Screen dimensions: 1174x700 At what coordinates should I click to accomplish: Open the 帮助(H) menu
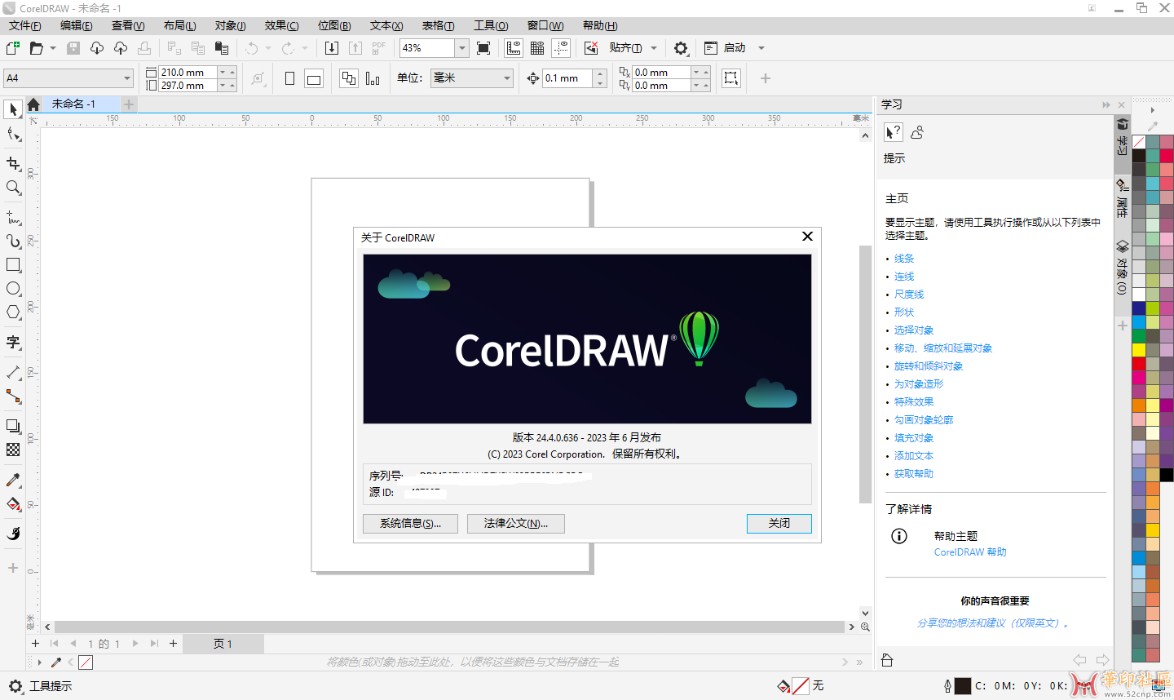[600, 25]
